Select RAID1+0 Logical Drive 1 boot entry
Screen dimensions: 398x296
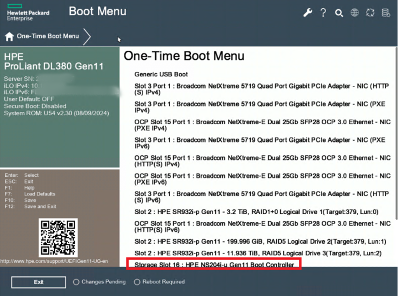(260, 212)
